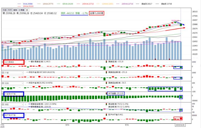Close the 當股 indicator panel
Image resolution: width=201 pixels, height=128 pixels.
(3, 104)
